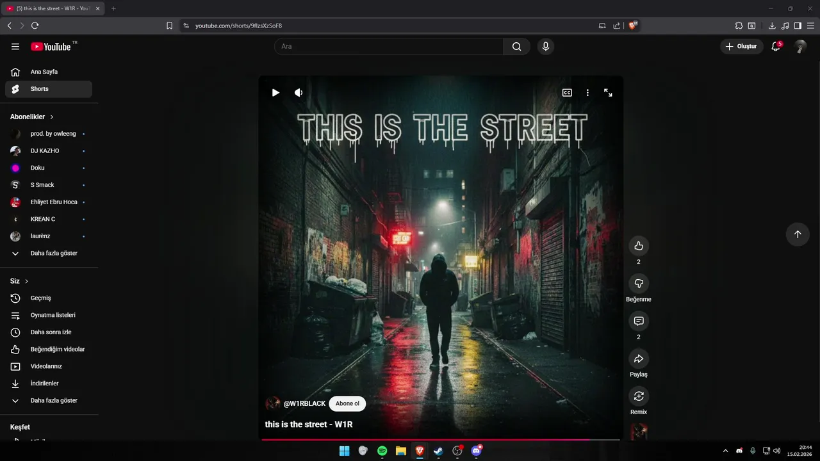Click the magnifier search button

517,46
